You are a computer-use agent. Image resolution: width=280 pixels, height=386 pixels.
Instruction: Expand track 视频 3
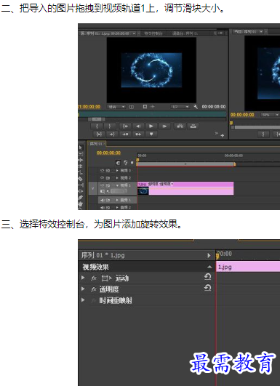click(118, 170)
